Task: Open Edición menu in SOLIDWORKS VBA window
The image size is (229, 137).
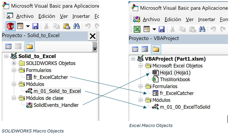Action: tap(47, 16)
